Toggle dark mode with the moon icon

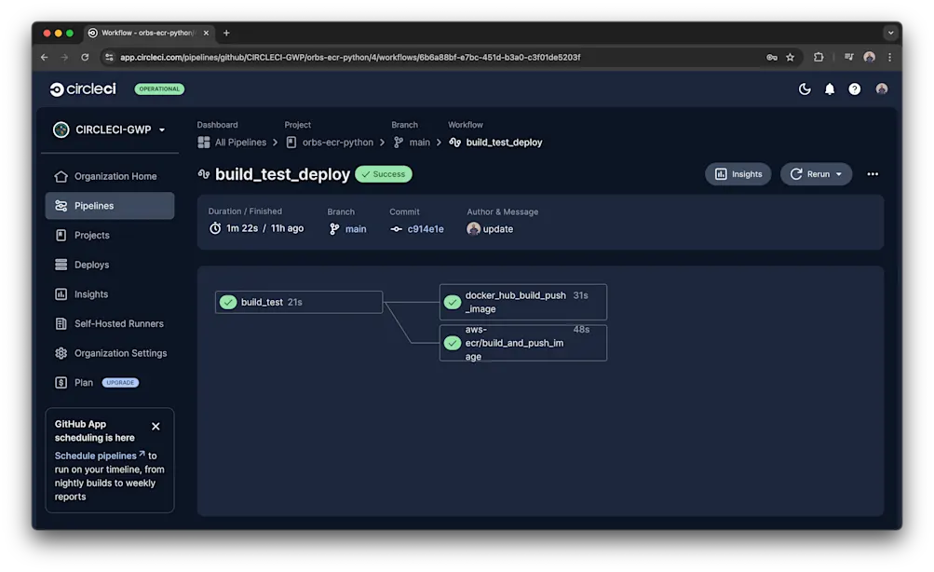pos(804,89)
